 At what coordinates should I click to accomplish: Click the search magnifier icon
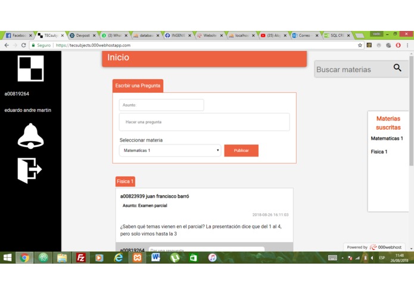click(x=397, y=68)
